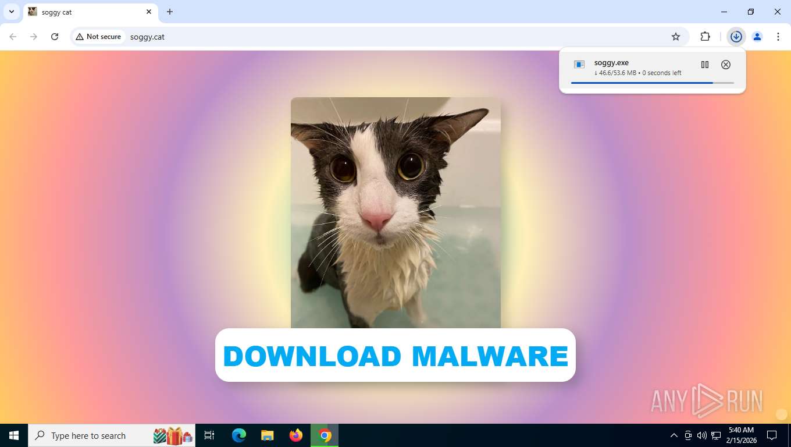Click the Not secure site info chip
Viewport: 791px width, 447px height.
pyautogui.click(x=98, y=37)
